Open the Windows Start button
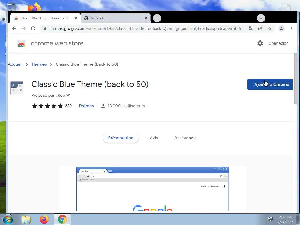The image size is (300, 225). pyautogui.click(x=8, y=219)
